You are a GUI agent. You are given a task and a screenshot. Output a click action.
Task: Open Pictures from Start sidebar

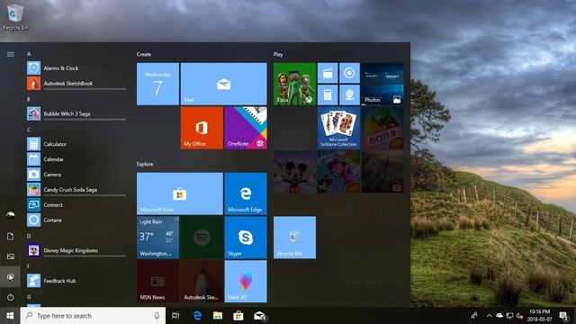[x=10, y=256]
